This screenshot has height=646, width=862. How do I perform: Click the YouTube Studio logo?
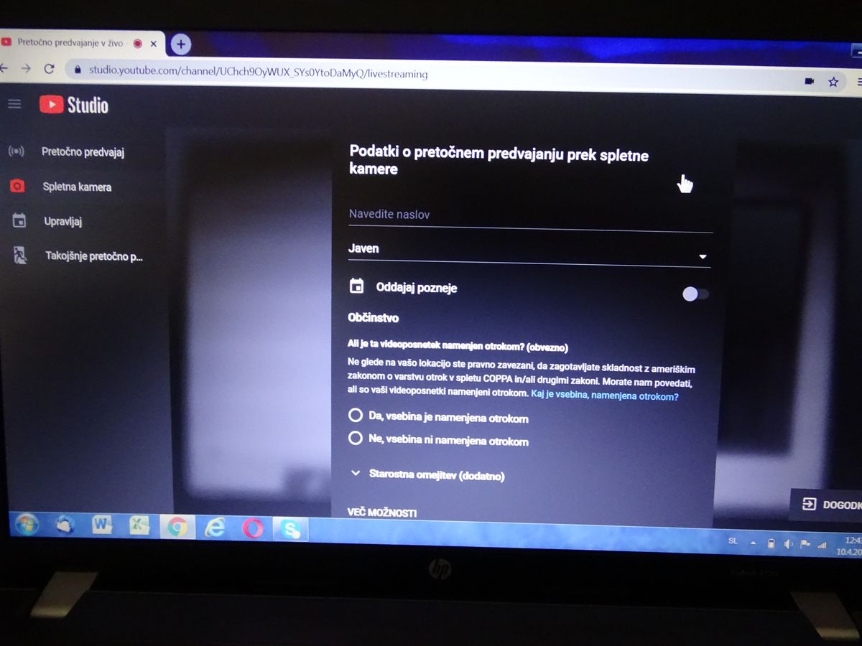[x=74, y=105]
